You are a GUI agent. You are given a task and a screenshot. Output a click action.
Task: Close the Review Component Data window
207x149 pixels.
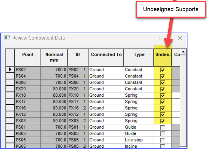[x=180, y=38]
